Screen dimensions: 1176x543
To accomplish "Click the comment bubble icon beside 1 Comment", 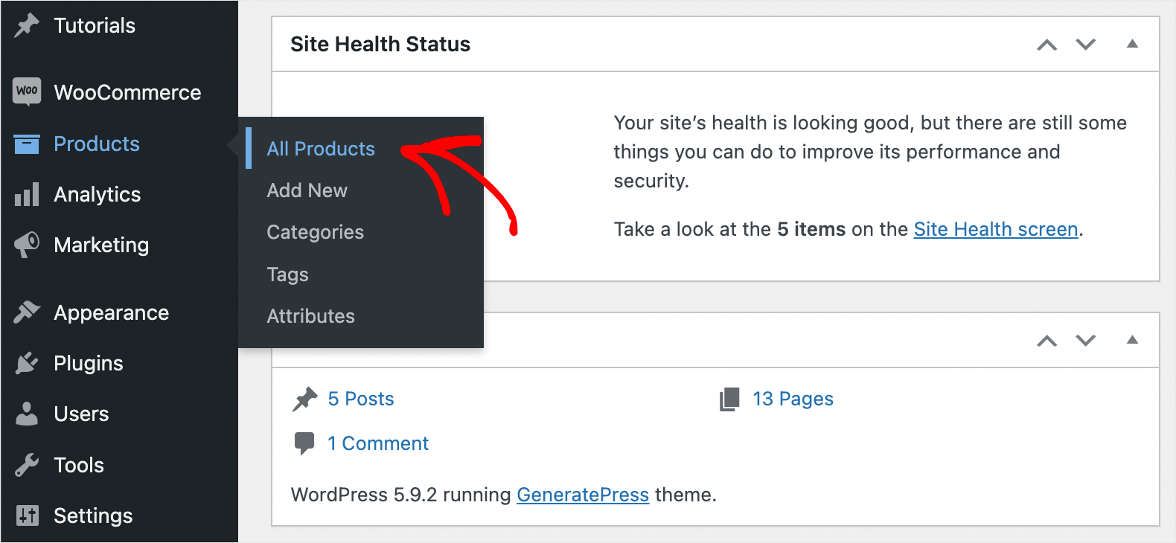I will (x=304, y=443).
